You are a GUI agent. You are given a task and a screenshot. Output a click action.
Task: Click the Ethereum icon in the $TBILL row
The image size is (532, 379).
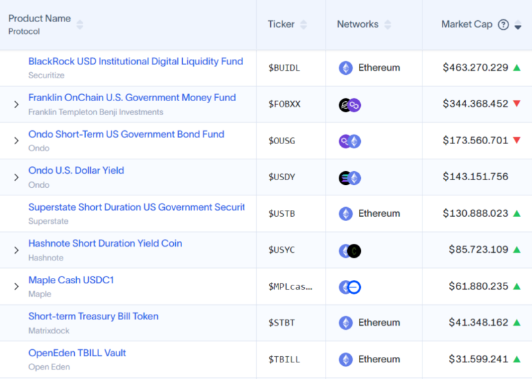[x=346, y=360]
